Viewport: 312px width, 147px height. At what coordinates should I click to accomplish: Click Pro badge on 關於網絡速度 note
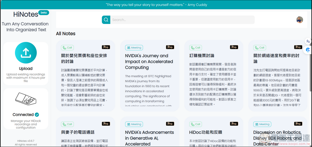(298, 47)
